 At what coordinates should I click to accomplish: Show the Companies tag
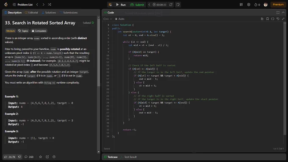[39, 31]
